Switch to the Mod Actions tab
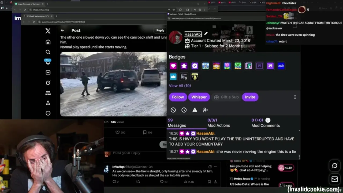 coord(219,123)
